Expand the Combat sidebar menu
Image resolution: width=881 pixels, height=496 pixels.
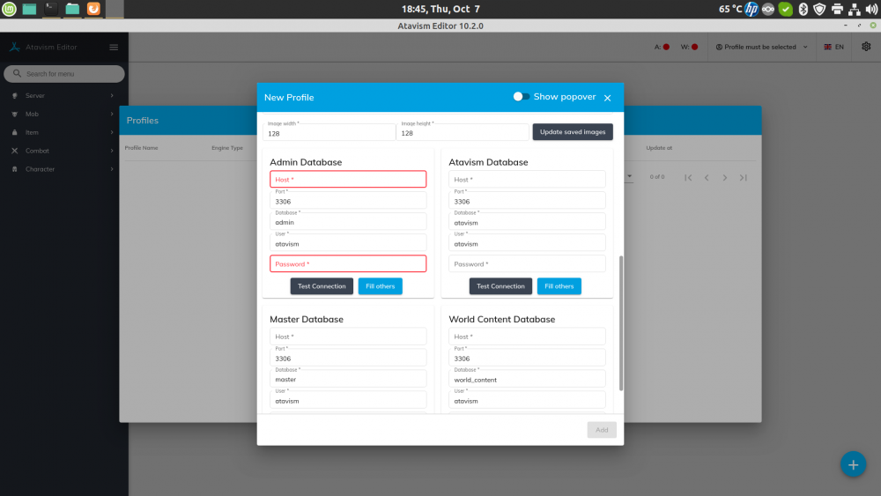coord(62,151)
